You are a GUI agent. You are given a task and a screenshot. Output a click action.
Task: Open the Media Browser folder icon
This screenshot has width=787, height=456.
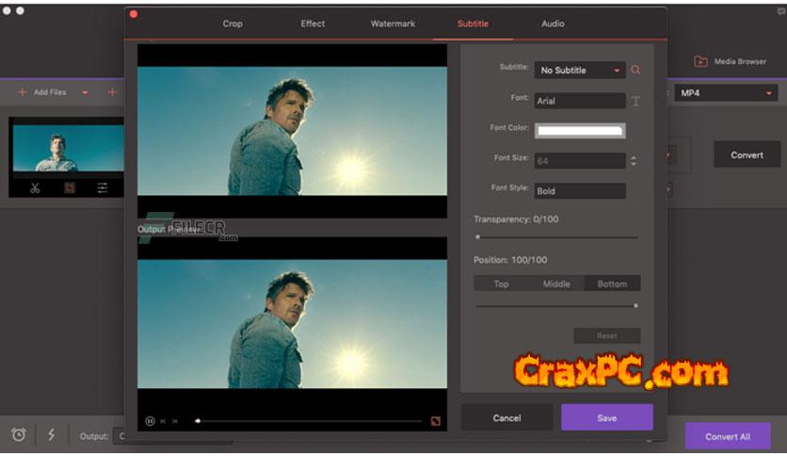[x=700, y=62]
